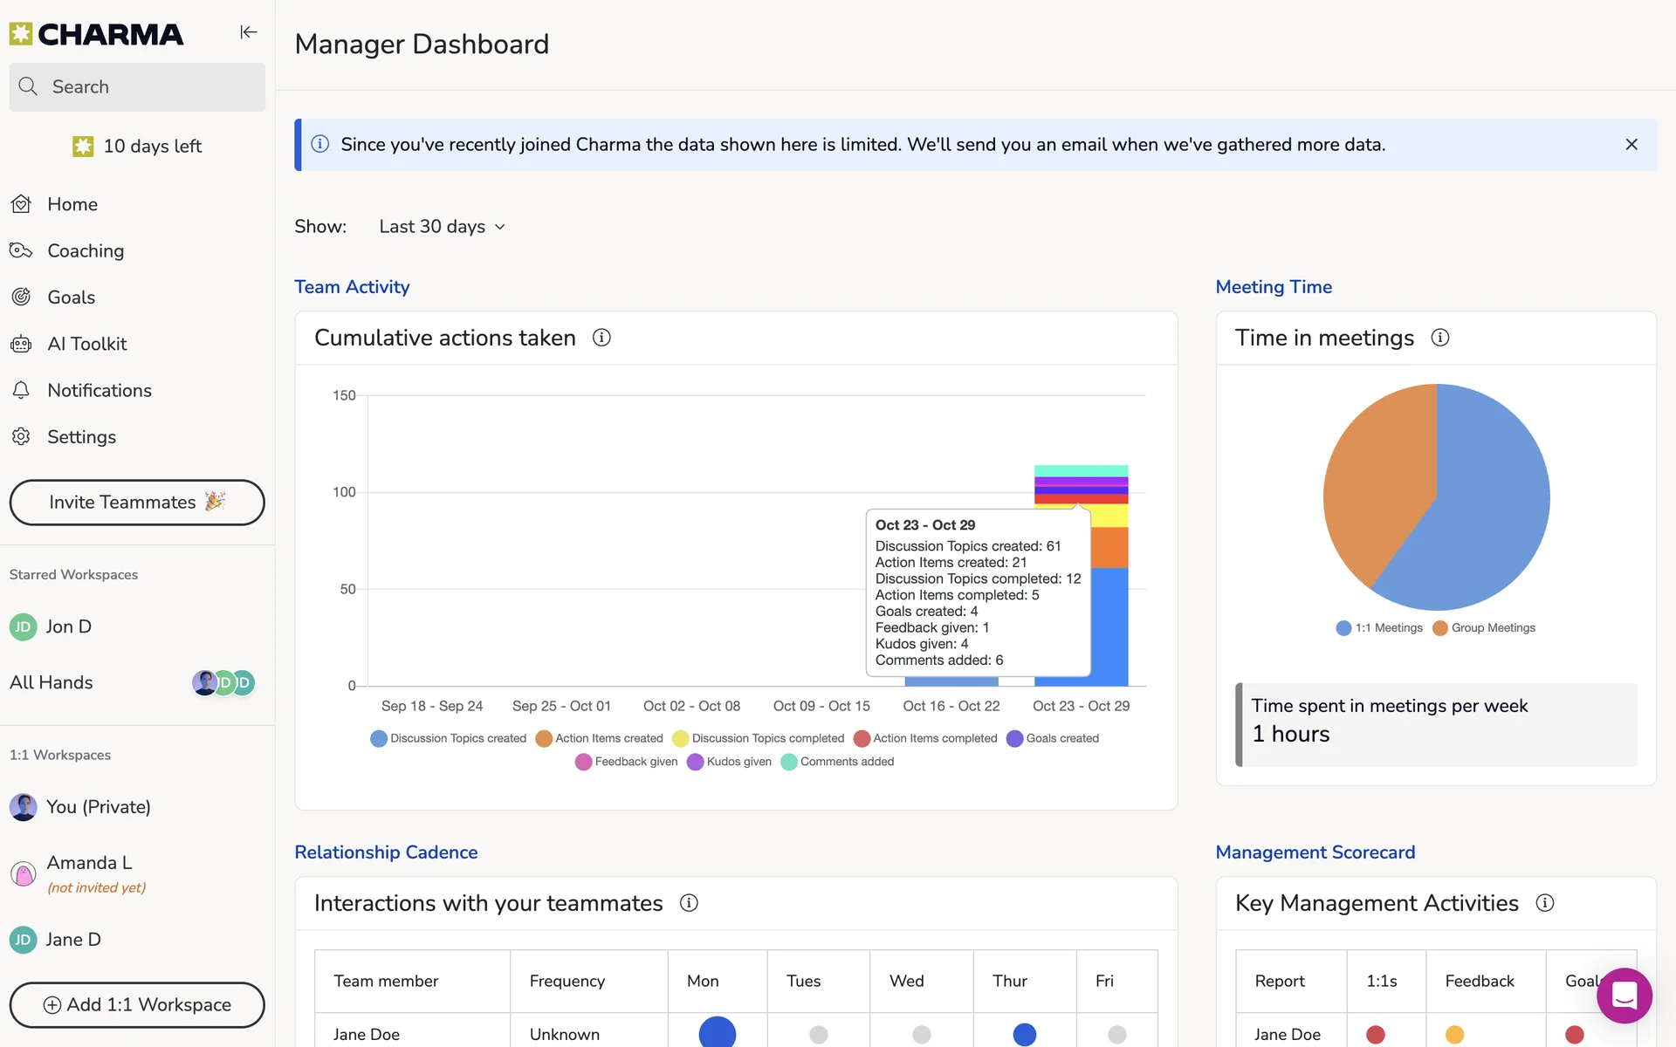Click the info icon next to Cumulative actions taken
Screen dimensions: 1676x1047
(601, 338)
